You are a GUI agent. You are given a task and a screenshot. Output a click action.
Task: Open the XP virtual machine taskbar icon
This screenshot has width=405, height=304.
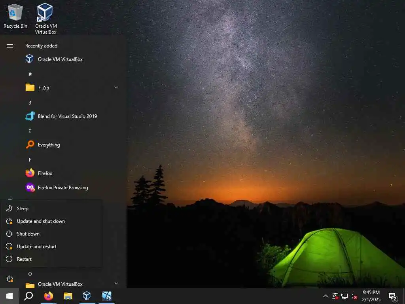tap(107, 296)
